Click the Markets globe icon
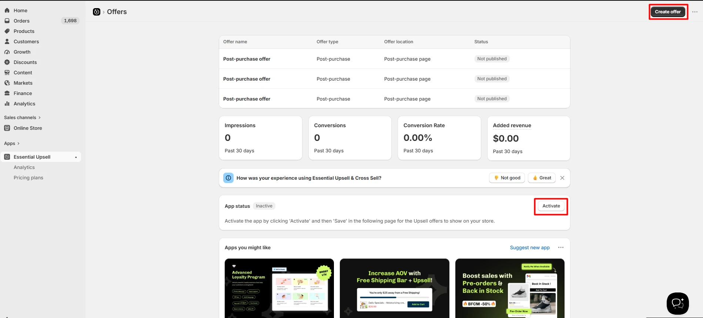The width and height of the screenshot is (703, 318). pyautogui.click(x=7, y=83)
